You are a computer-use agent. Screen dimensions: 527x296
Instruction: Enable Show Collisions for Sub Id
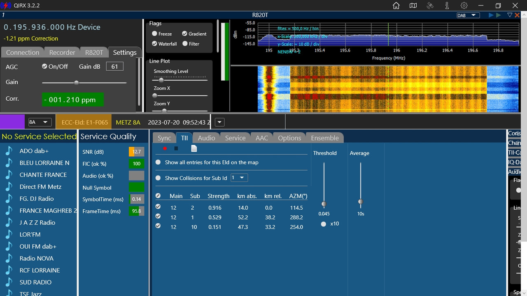pos(158,178)
